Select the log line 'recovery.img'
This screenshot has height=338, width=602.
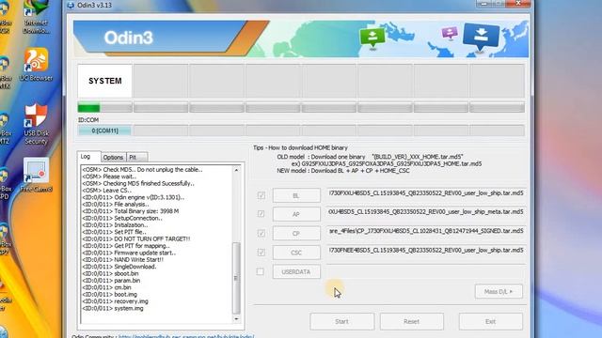pos(115,301)
